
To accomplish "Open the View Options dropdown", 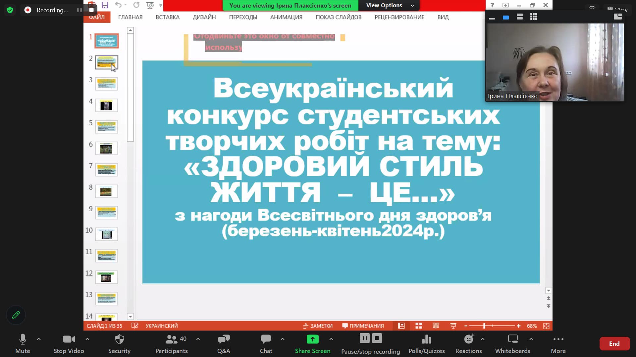I will (390, 5).
